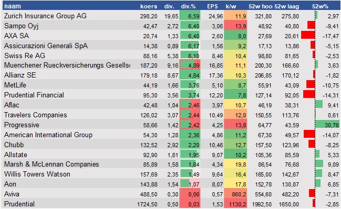Select the Prudential Financial k/w cell 7,8
Image resolution: width=341 pixels, height=209 pixels.
coord(236,95)
